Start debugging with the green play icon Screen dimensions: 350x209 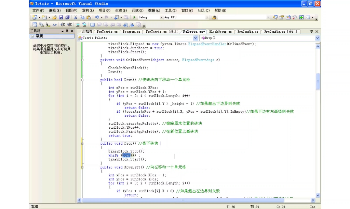click(134, 17)
